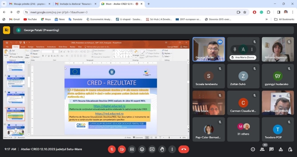Toggle the microphone mute button
Screen dimensions: 297x157
112,149
